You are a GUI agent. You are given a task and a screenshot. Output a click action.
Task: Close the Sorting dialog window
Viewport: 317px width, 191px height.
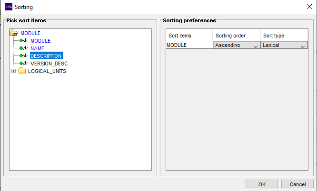(x=309, y=7)
